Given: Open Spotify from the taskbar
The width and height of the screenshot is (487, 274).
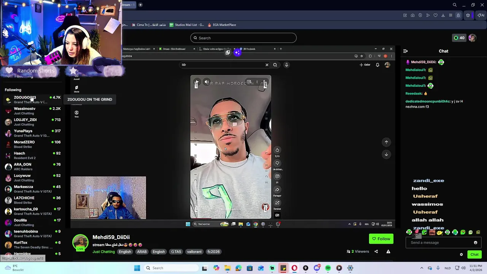Looking at the screenshot, I should tap(328, 268).
